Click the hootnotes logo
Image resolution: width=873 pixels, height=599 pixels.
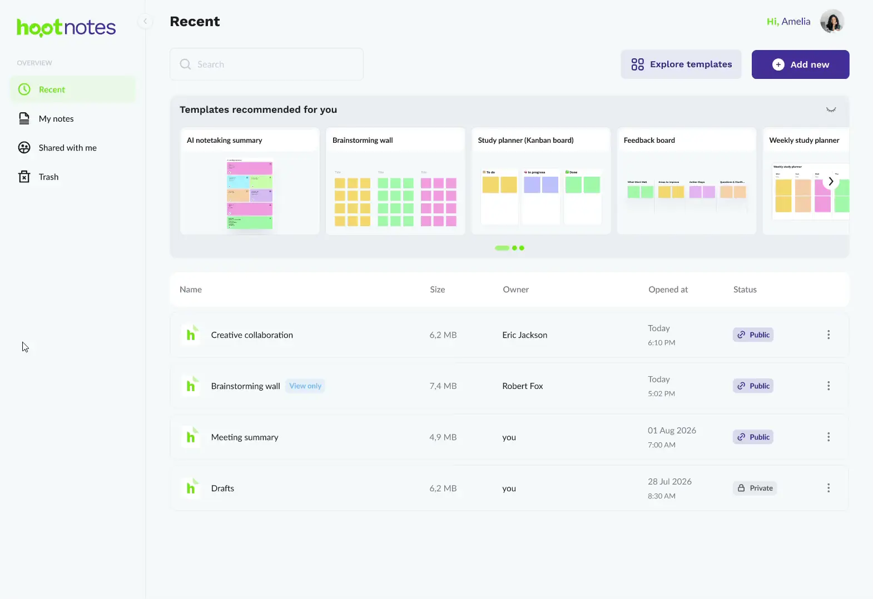pyautogui.click(x=66, y=27)
